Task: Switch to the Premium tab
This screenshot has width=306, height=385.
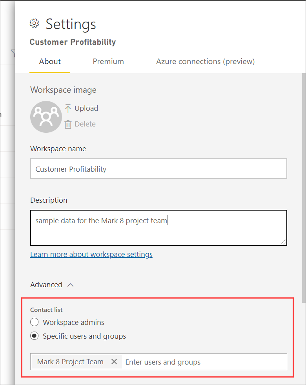Action: click(x=108, y=62)
